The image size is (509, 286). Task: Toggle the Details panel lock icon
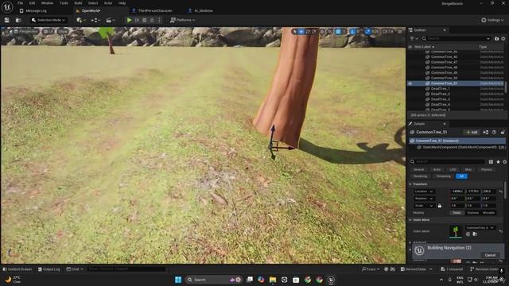[x=503, y=132]
